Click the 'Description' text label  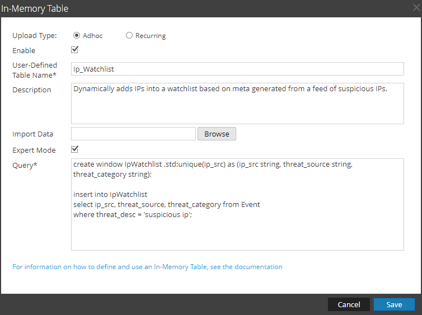coord(31,90)
